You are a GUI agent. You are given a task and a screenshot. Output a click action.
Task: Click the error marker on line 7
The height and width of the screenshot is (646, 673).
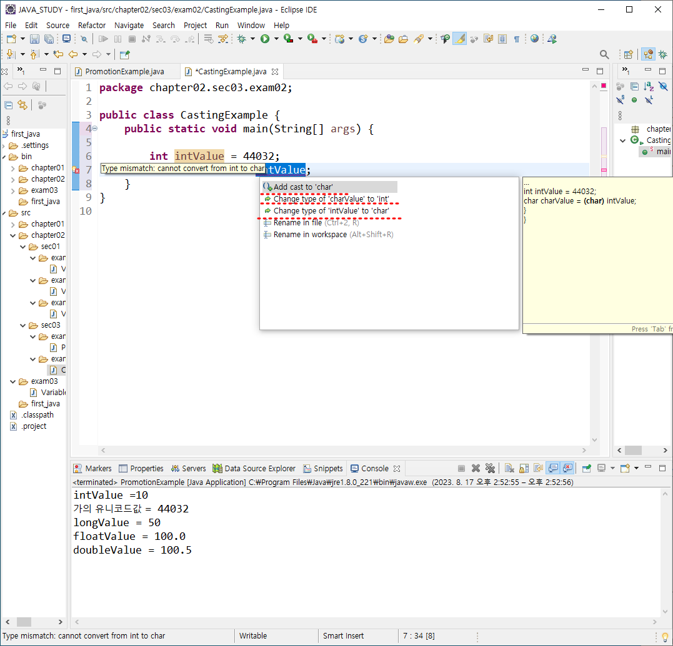pos(76,170)
